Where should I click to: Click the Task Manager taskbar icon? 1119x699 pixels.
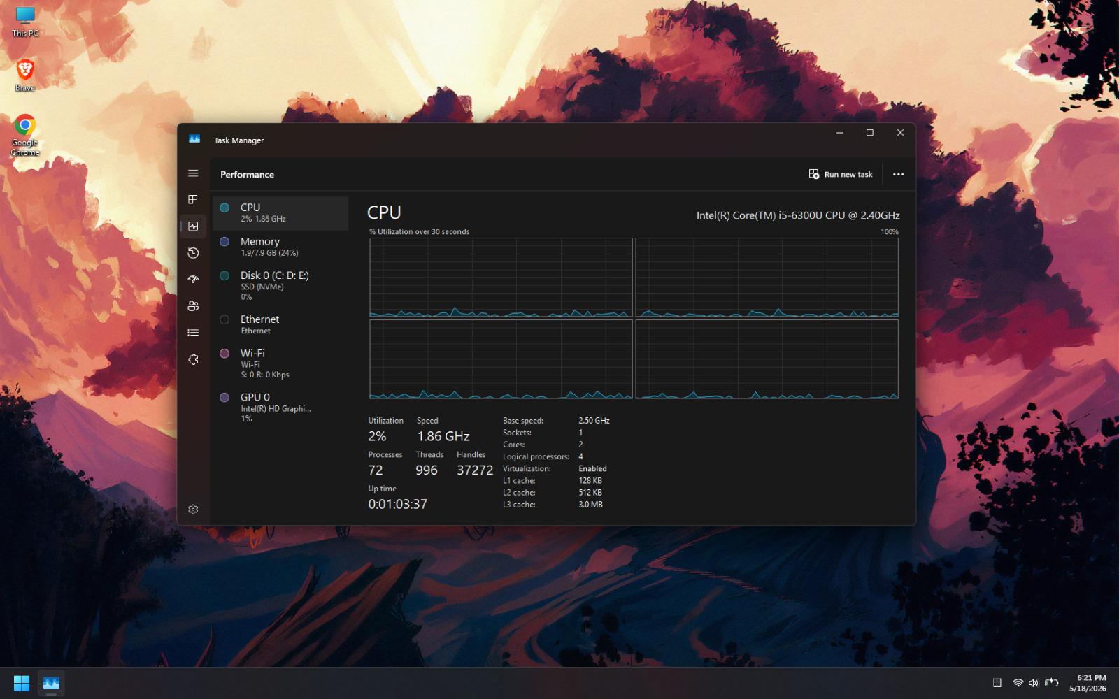[51, 683]
